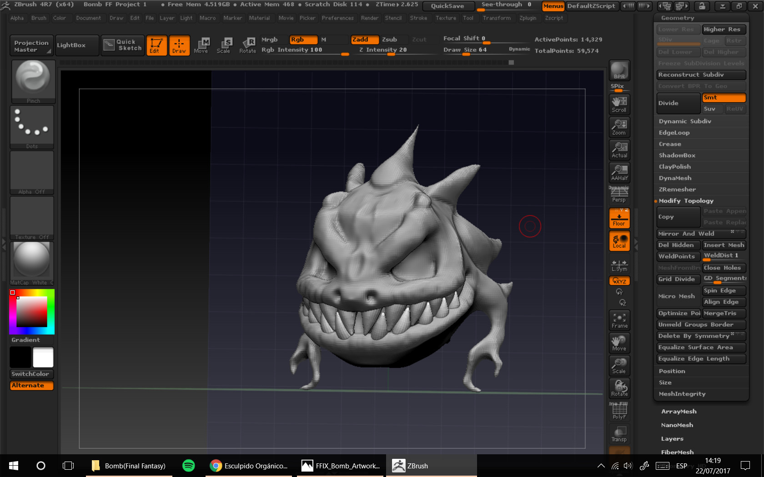Screen dimensions: 764x477
Task: Toggle Transp transparency mode
Action: click(619, 434)
